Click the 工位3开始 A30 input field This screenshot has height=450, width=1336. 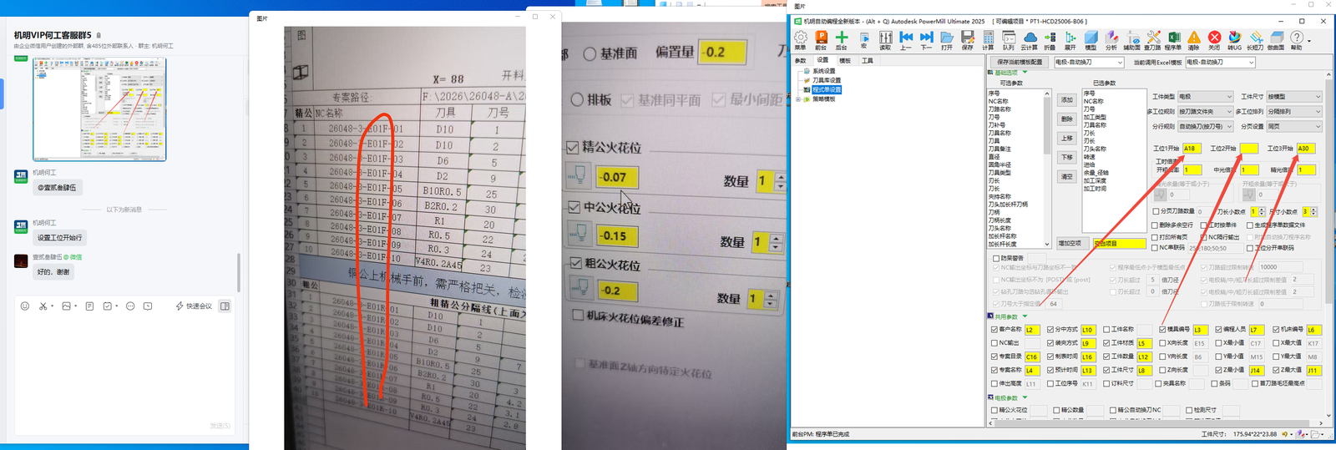(x=1306, y=149)
